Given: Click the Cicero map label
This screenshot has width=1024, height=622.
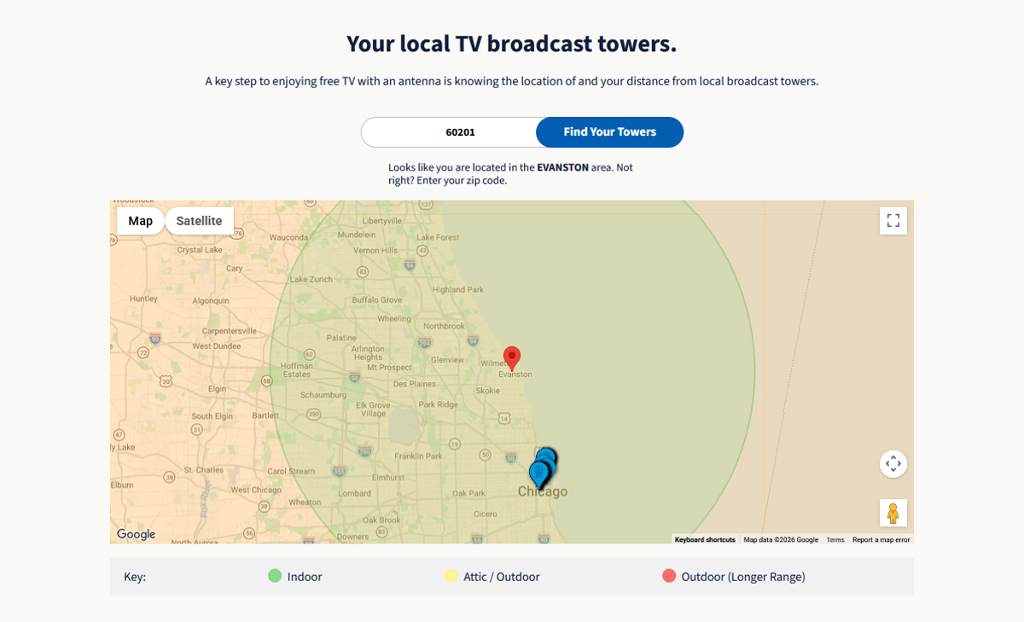Looking at the screenshot, I should click(x=485, y=514).
